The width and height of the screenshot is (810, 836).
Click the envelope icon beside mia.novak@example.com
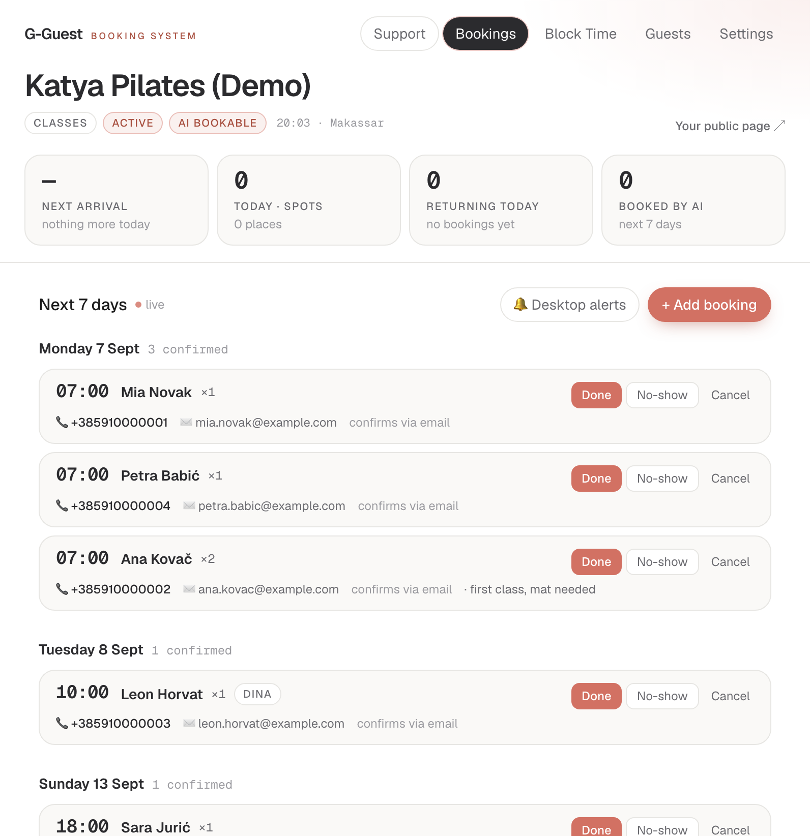pos(186,422)
